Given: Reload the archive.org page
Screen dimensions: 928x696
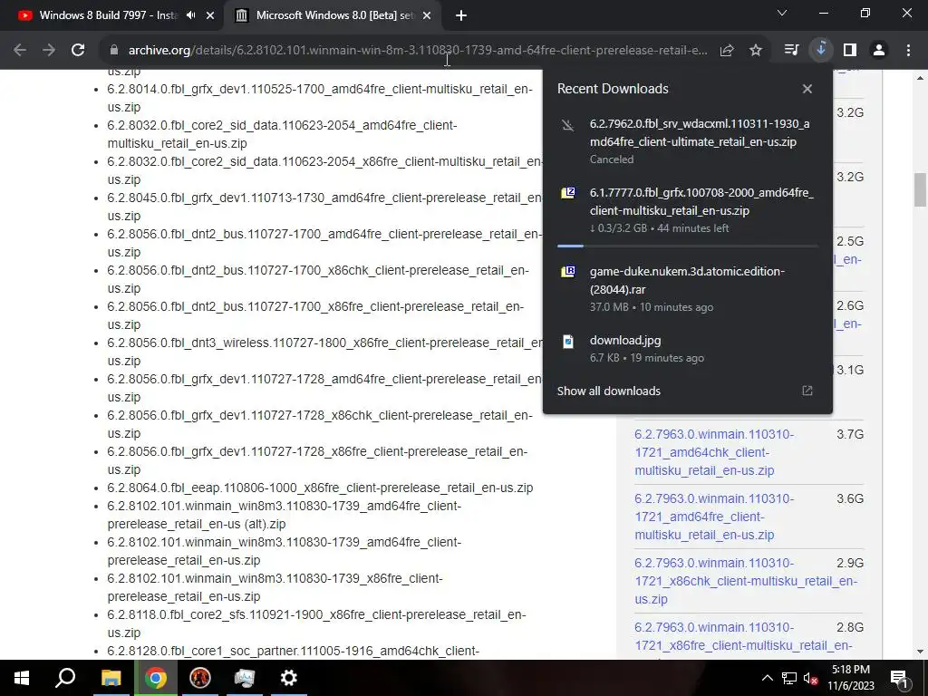Looking at the screenshot, I should point(78,51).
